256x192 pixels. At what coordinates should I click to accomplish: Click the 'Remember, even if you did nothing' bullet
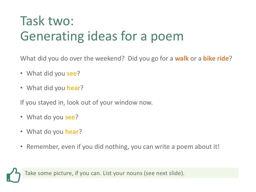pyautogui.click(x=123, y=147)
